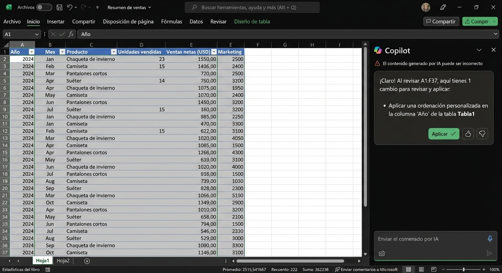Toggle the Archivos autosave switch
The image size is (502, 273).
44,7
